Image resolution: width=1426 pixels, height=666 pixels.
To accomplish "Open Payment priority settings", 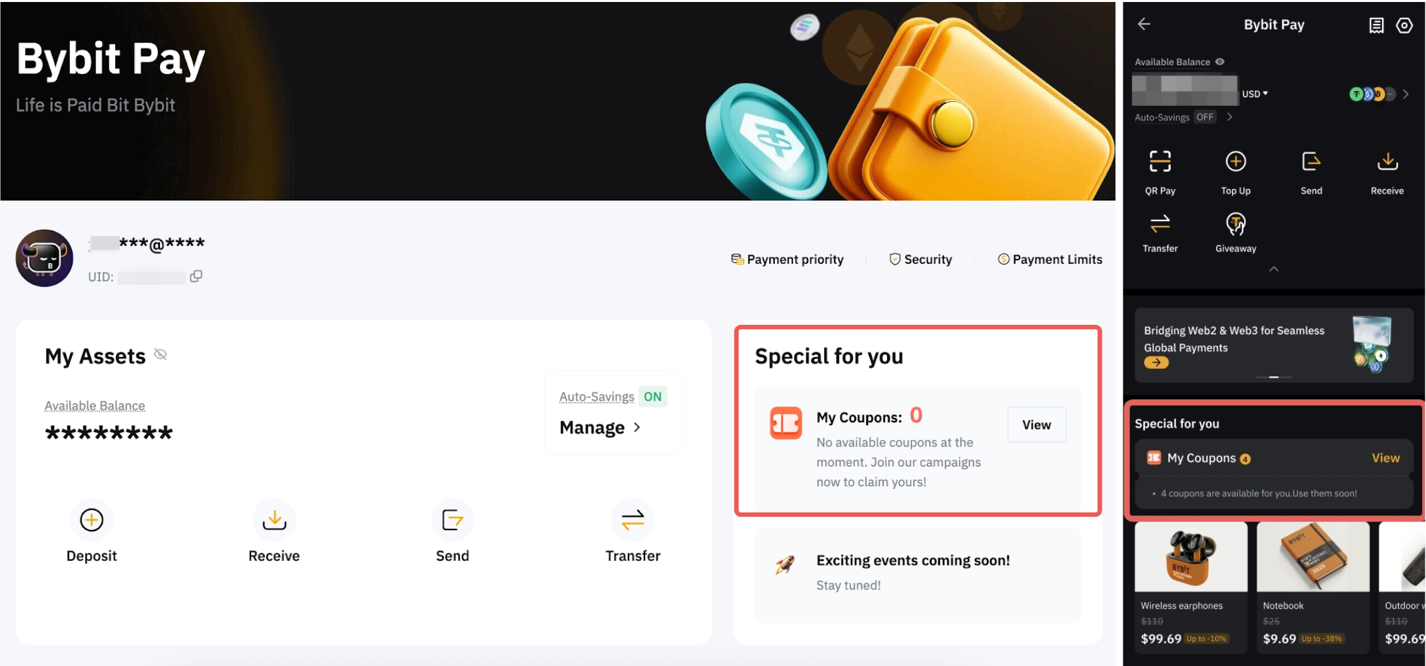I will click(x=788, y=259).
